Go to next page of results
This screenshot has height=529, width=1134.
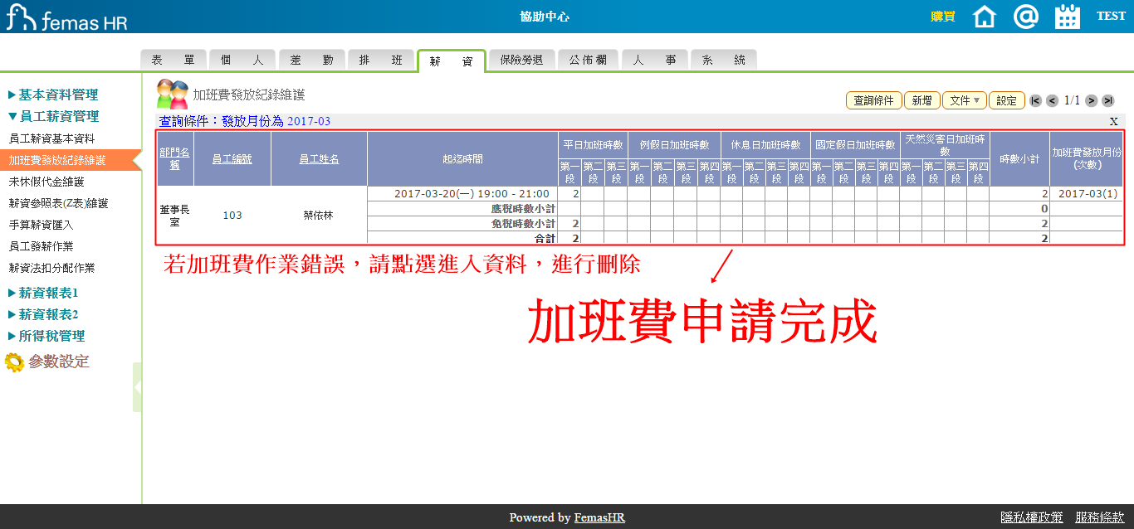1092,100
